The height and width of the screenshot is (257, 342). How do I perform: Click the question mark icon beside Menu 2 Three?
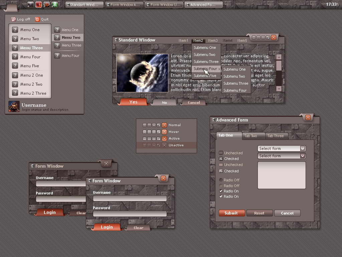coord(15,93)
